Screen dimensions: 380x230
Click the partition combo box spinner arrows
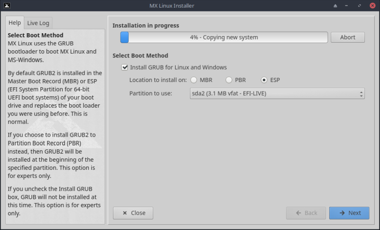[361, 93]
